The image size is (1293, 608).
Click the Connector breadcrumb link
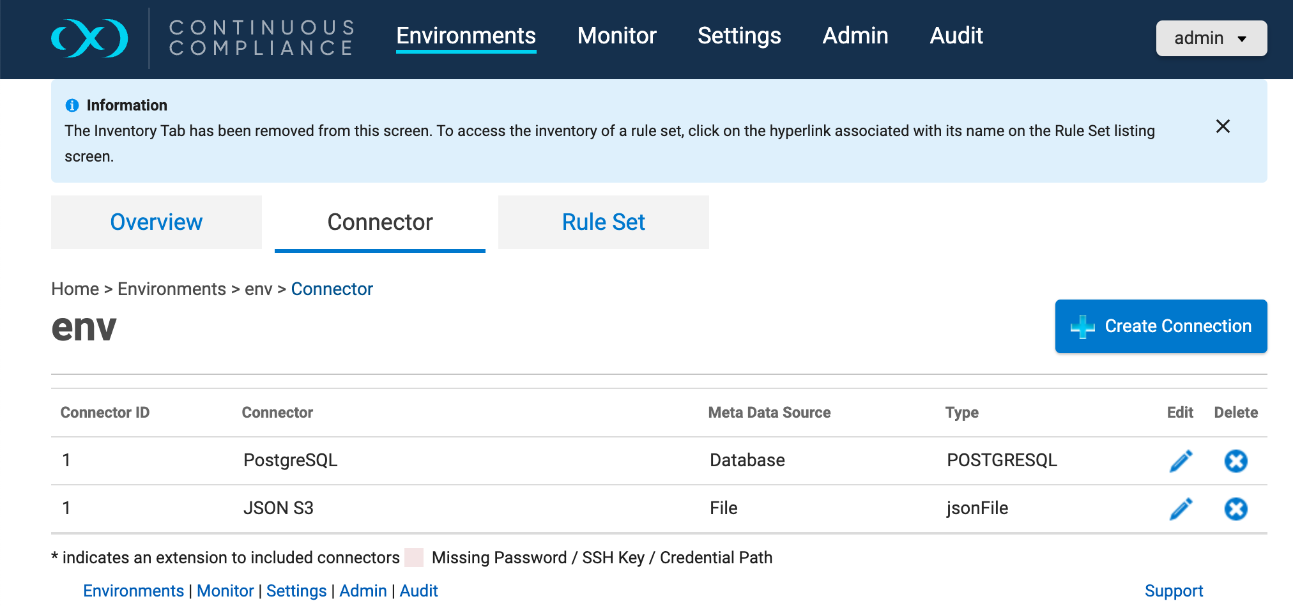point(332,289)
